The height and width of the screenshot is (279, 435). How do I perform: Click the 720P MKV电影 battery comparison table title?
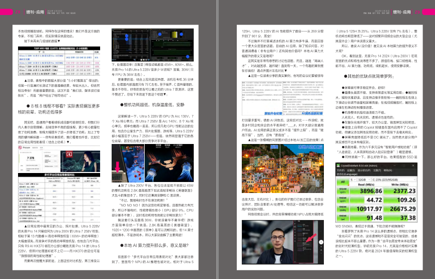pyautogui.click(x=59, y=48)
